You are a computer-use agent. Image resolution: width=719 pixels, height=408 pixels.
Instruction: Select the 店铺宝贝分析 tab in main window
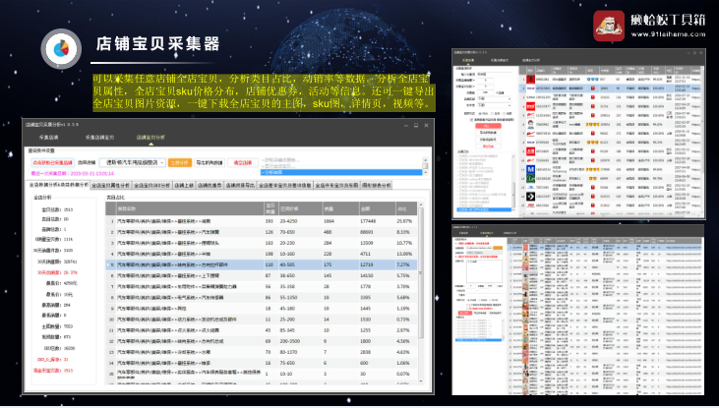150,138
